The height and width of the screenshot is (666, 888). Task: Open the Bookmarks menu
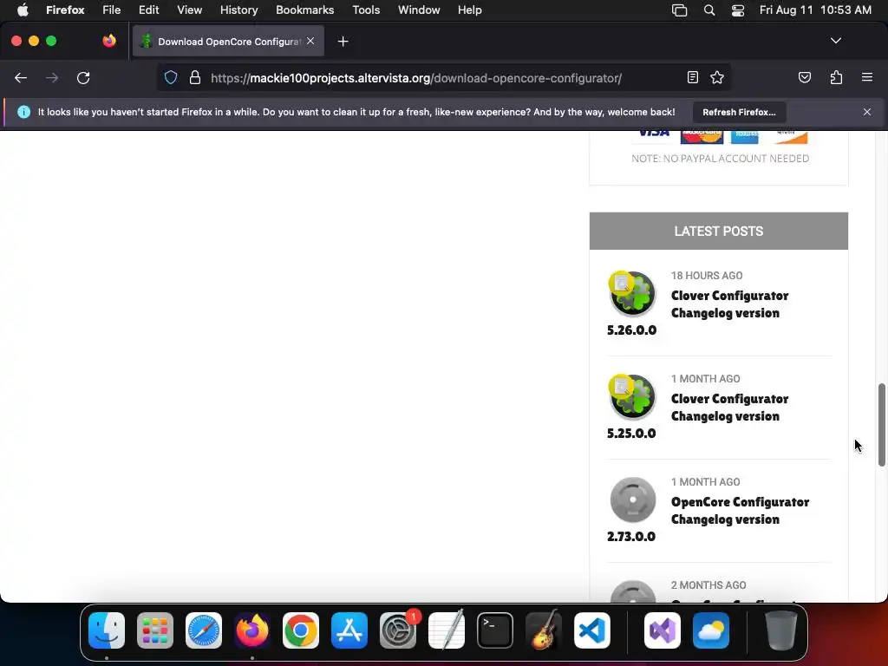[x=304, y=10]
